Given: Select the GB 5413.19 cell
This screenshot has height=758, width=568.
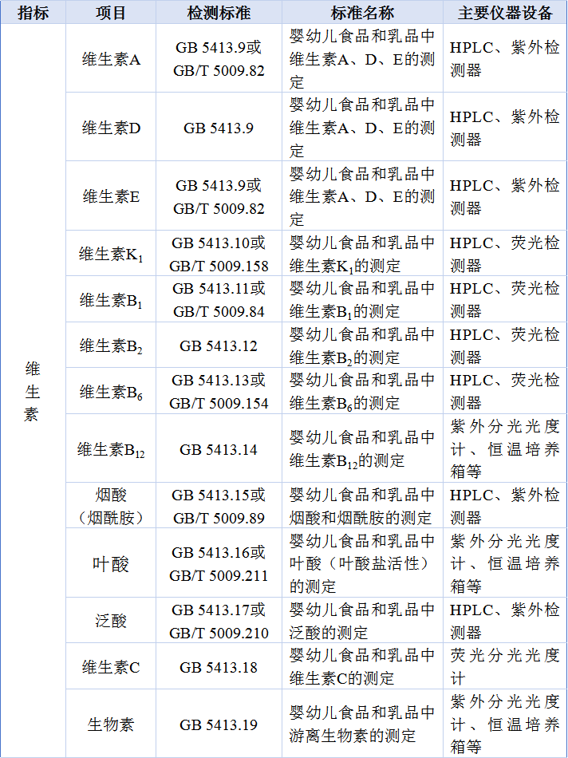Looking at the screenshot, I should click(x=219, y=724).
